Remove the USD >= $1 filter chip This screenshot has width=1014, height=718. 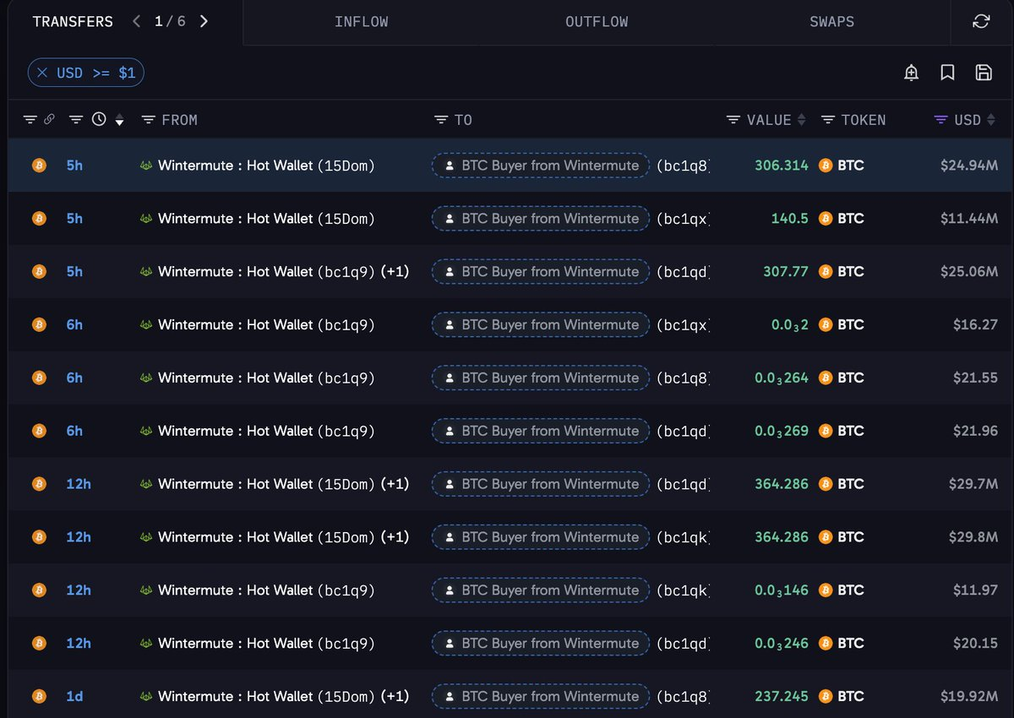[42, 73]
